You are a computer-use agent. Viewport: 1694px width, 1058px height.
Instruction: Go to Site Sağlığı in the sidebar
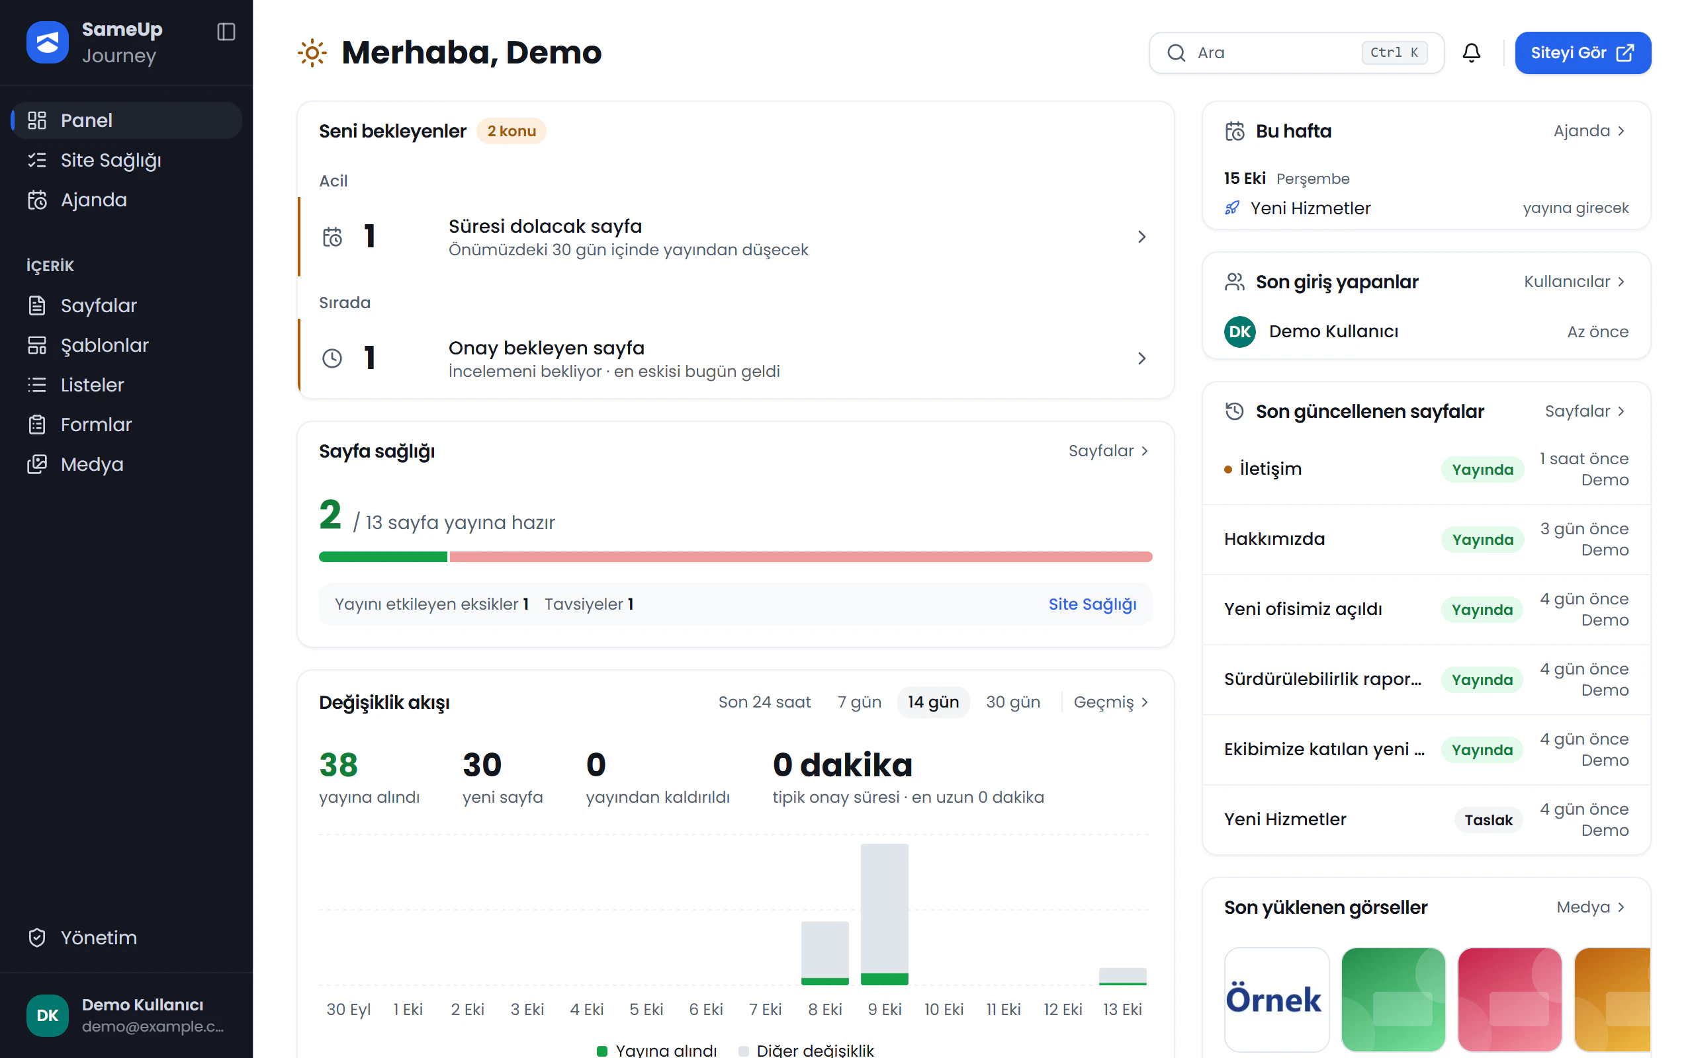(126, 160)
